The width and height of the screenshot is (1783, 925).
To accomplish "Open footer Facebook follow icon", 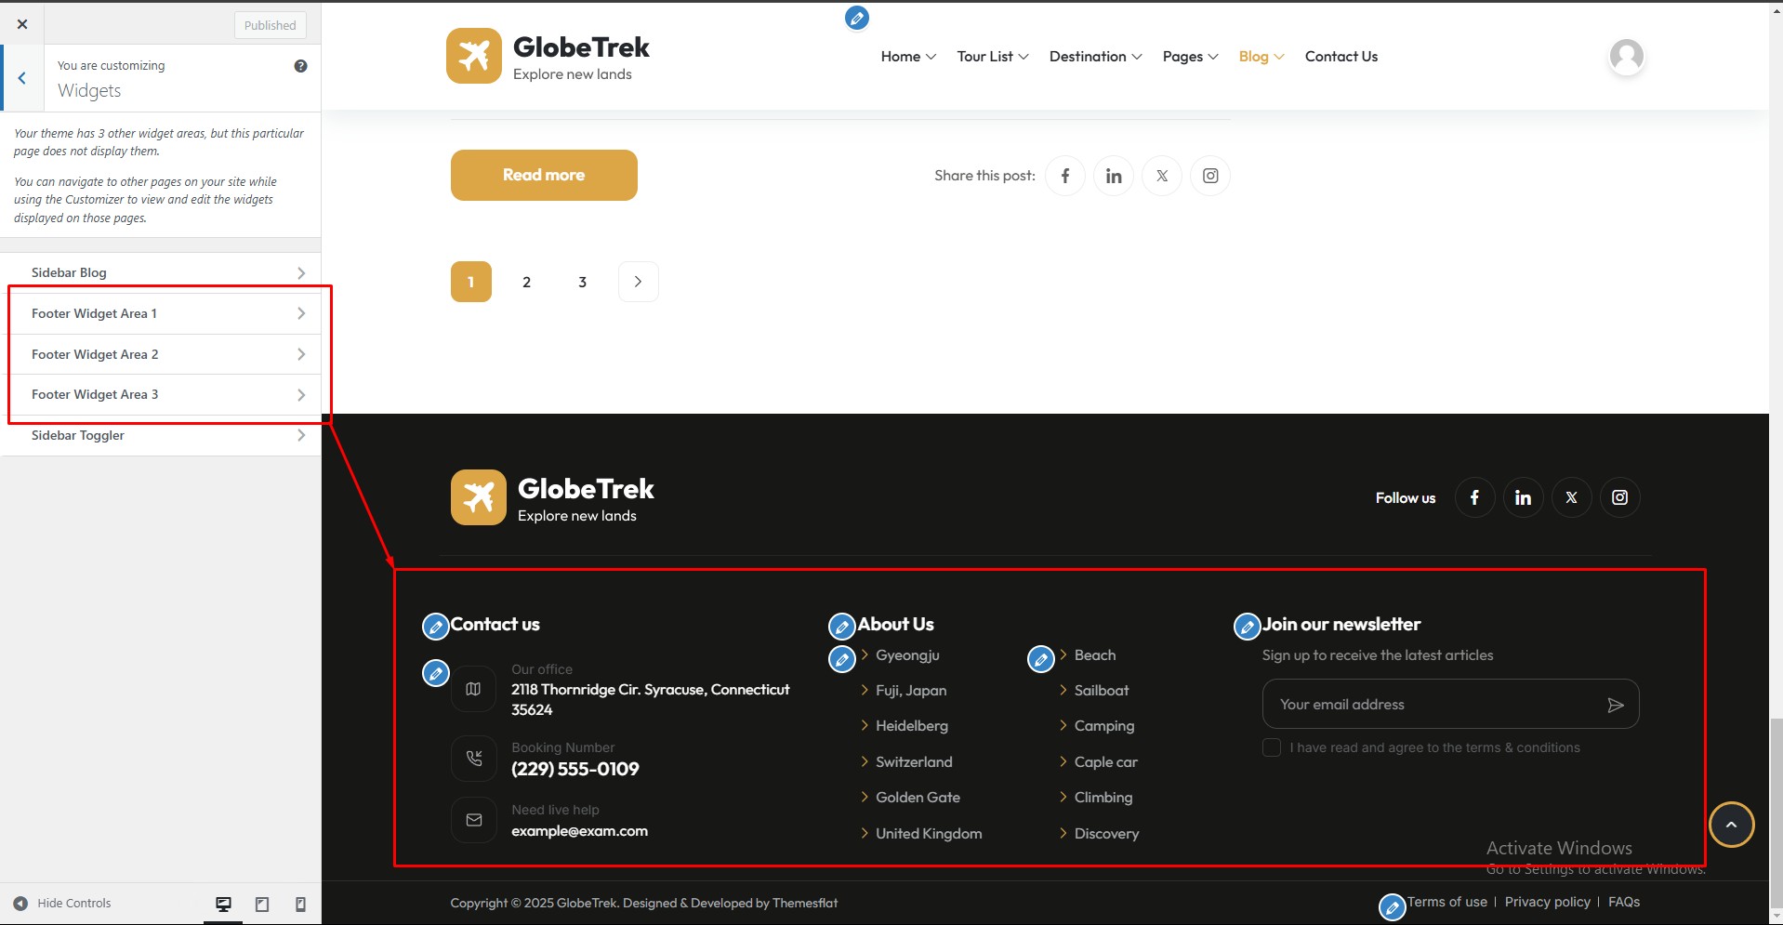I will click(x=1474, y=497).
